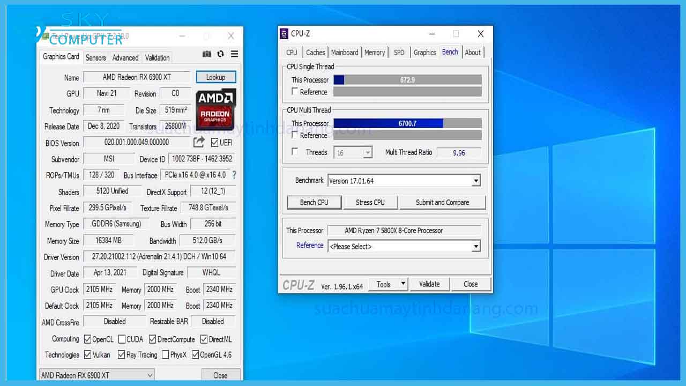Image resolution: width=686 pixels, height=386 pixels.
Task: Click the CPU-Z title bar app icon
Action: tap(284, 34)
